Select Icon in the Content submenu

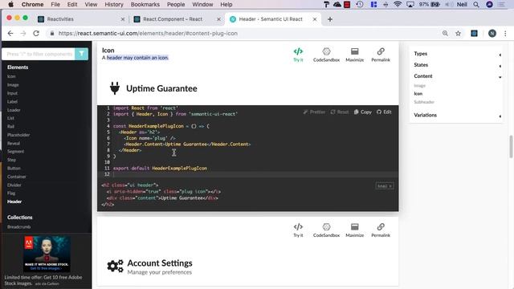pos(418,94)
